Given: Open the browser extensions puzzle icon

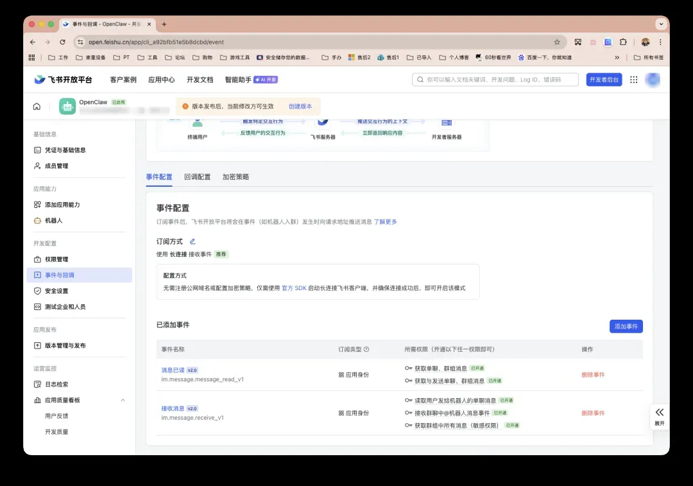Looking at the screenshot, I should tap(622, 42).
